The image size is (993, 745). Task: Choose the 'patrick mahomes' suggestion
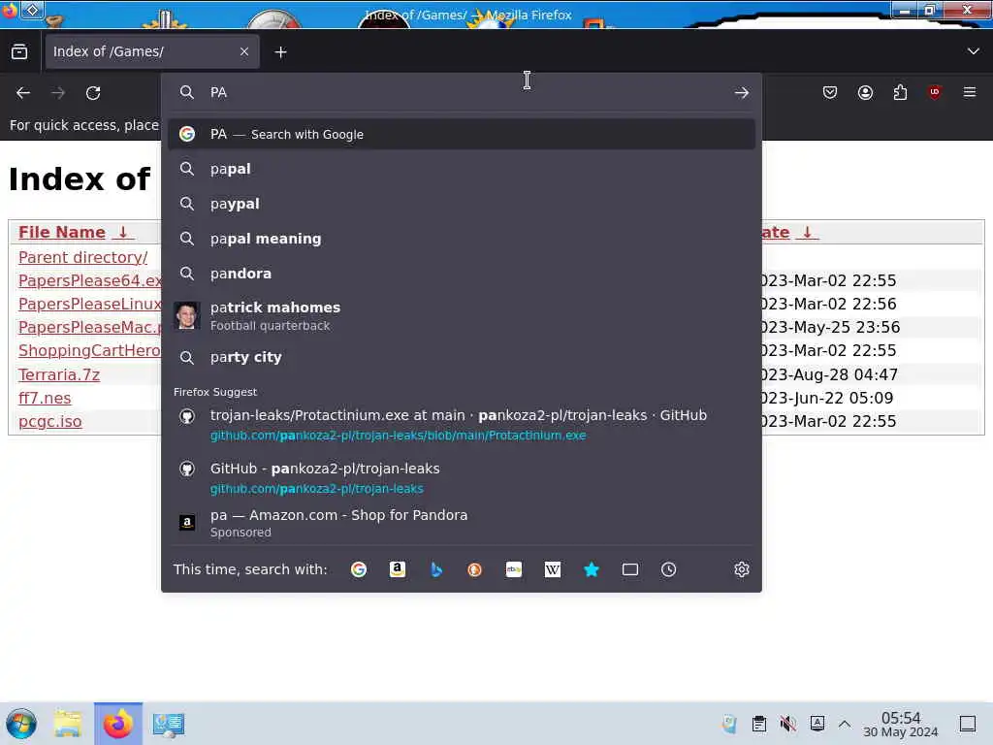click(461, 315)
